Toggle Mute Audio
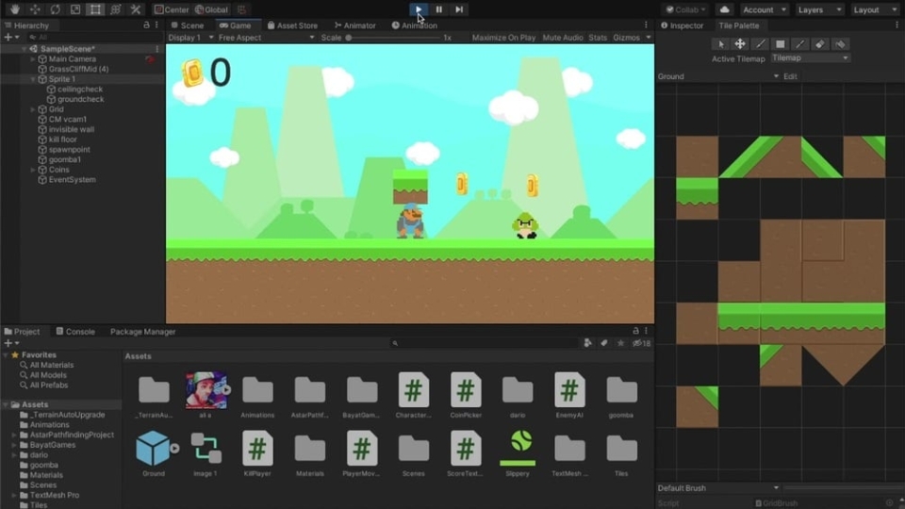Screen dimensions: 905x509 pyautogui.click(x=563, y=38)
